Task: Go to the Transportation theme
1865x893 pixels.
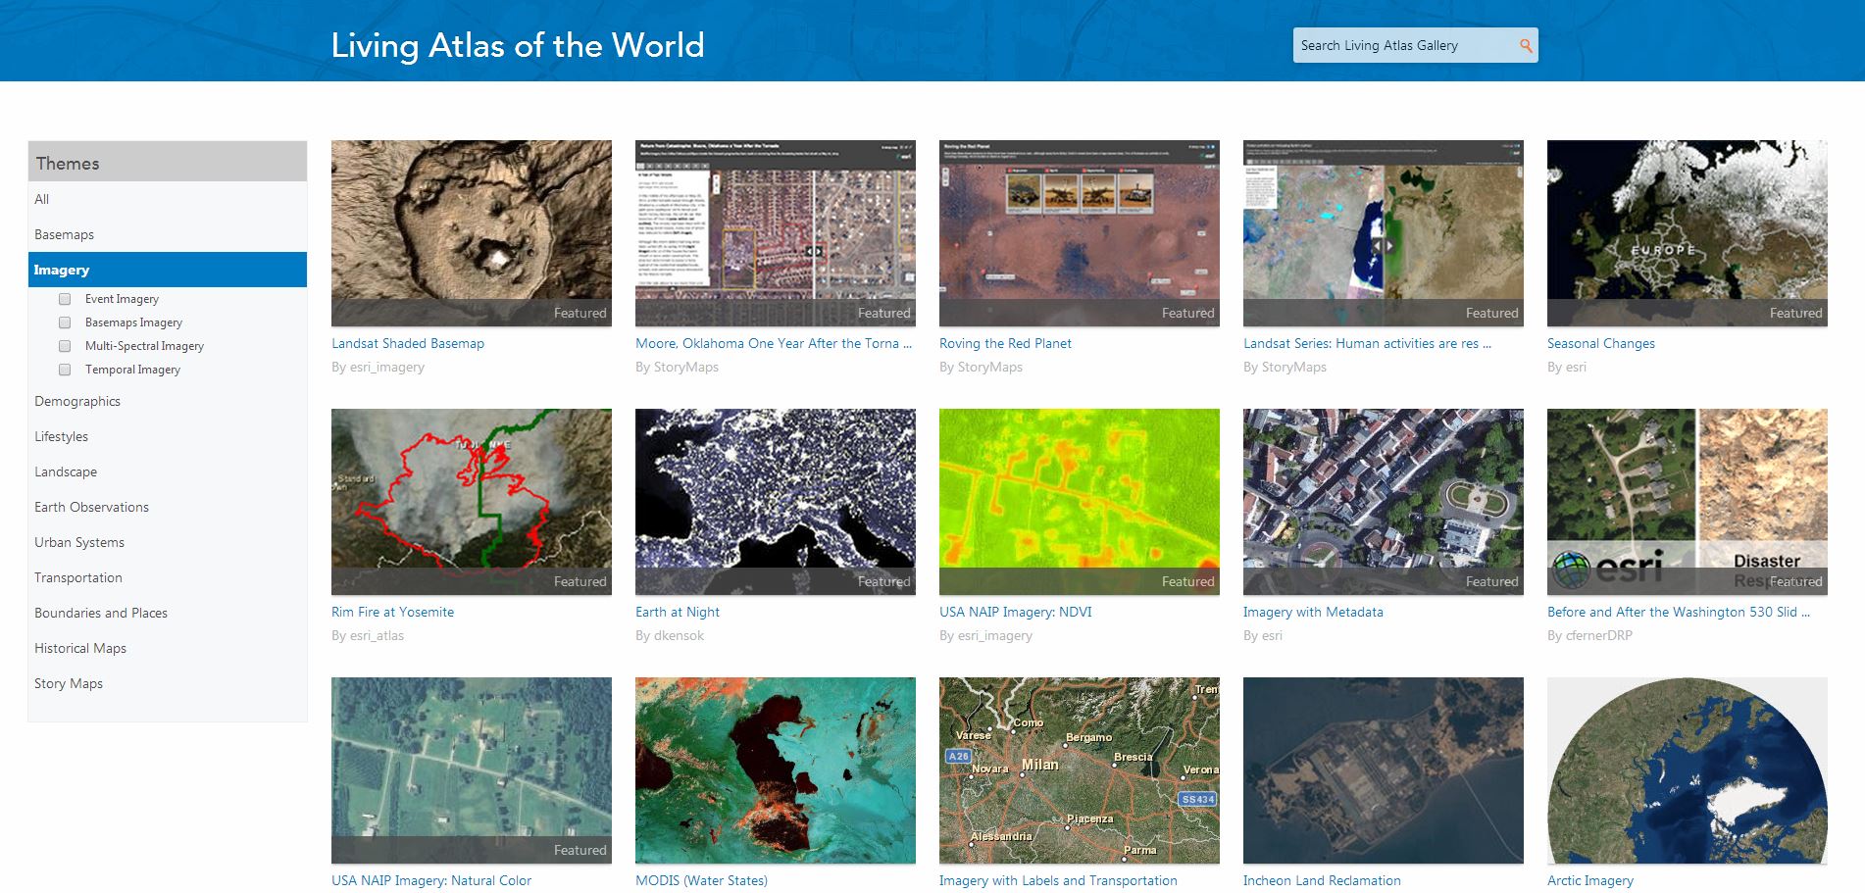Action: [x=168, y=577]
